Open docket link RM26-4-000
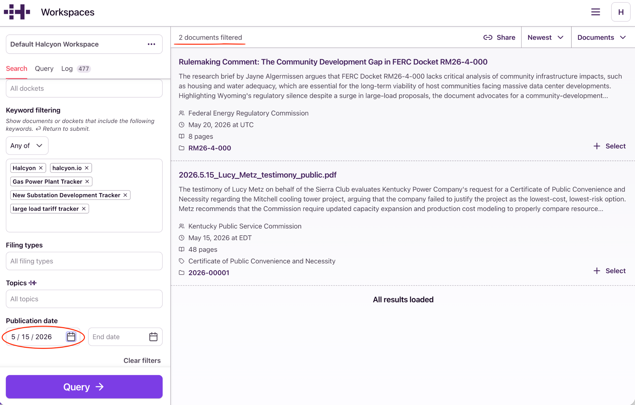 [x=210, y=148]
